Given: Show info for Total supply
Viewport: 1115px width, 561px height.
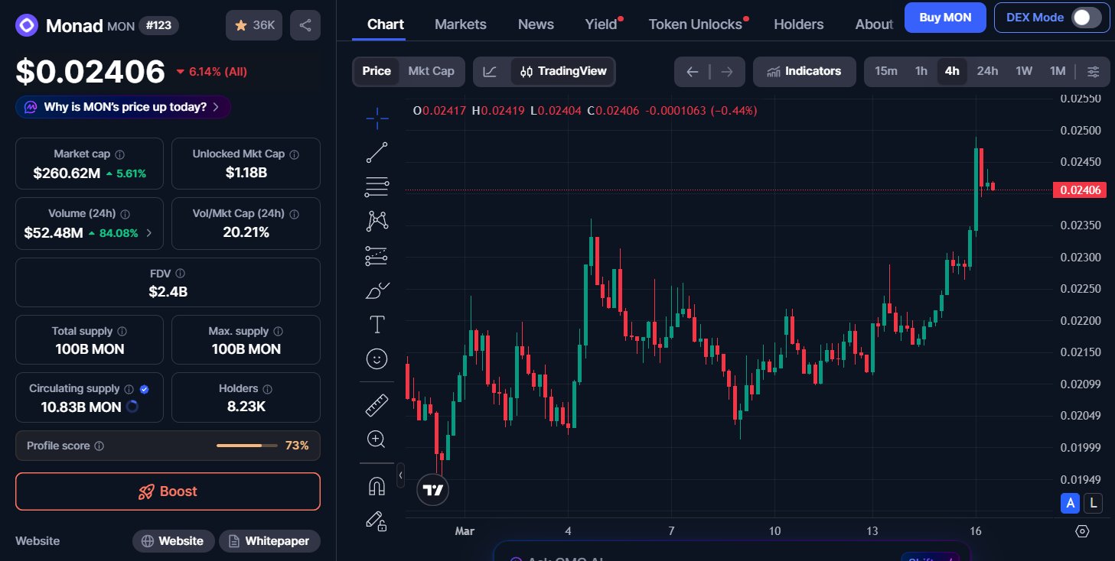Looking at the screenshot, I should pos(122,332).
